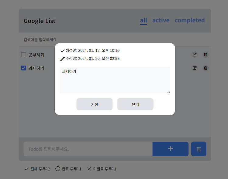Switch to the active tab

click(x=161, y=20)
